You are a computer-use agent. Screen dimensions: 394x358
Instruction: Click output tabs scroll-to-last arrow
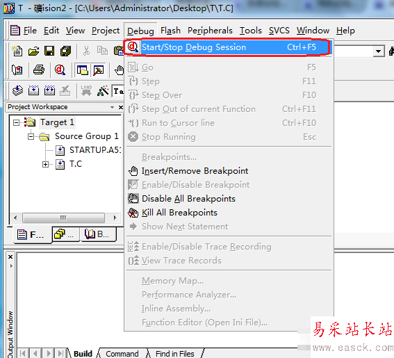(61, 353)
